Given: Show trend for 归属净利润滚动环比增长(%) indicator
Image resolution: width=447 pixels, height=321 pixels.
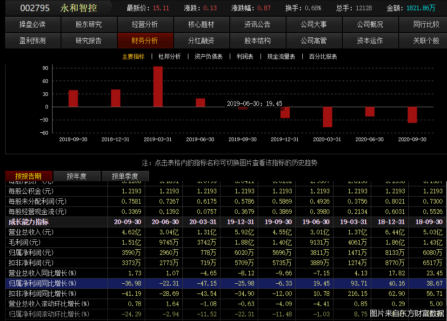Looking at the screenshot, I should pos(49,314).
